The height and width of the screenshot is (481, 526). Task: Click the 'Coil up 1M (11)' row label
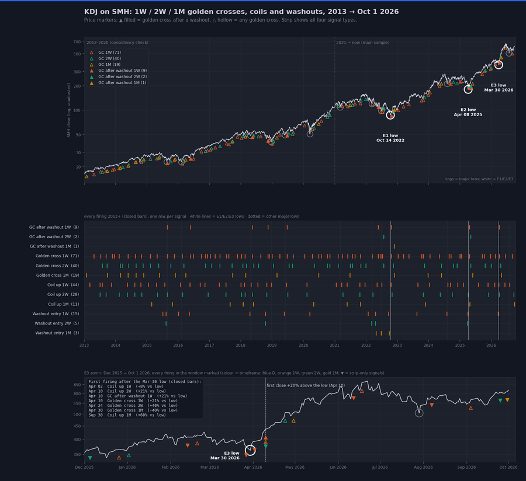coord(63,304)
